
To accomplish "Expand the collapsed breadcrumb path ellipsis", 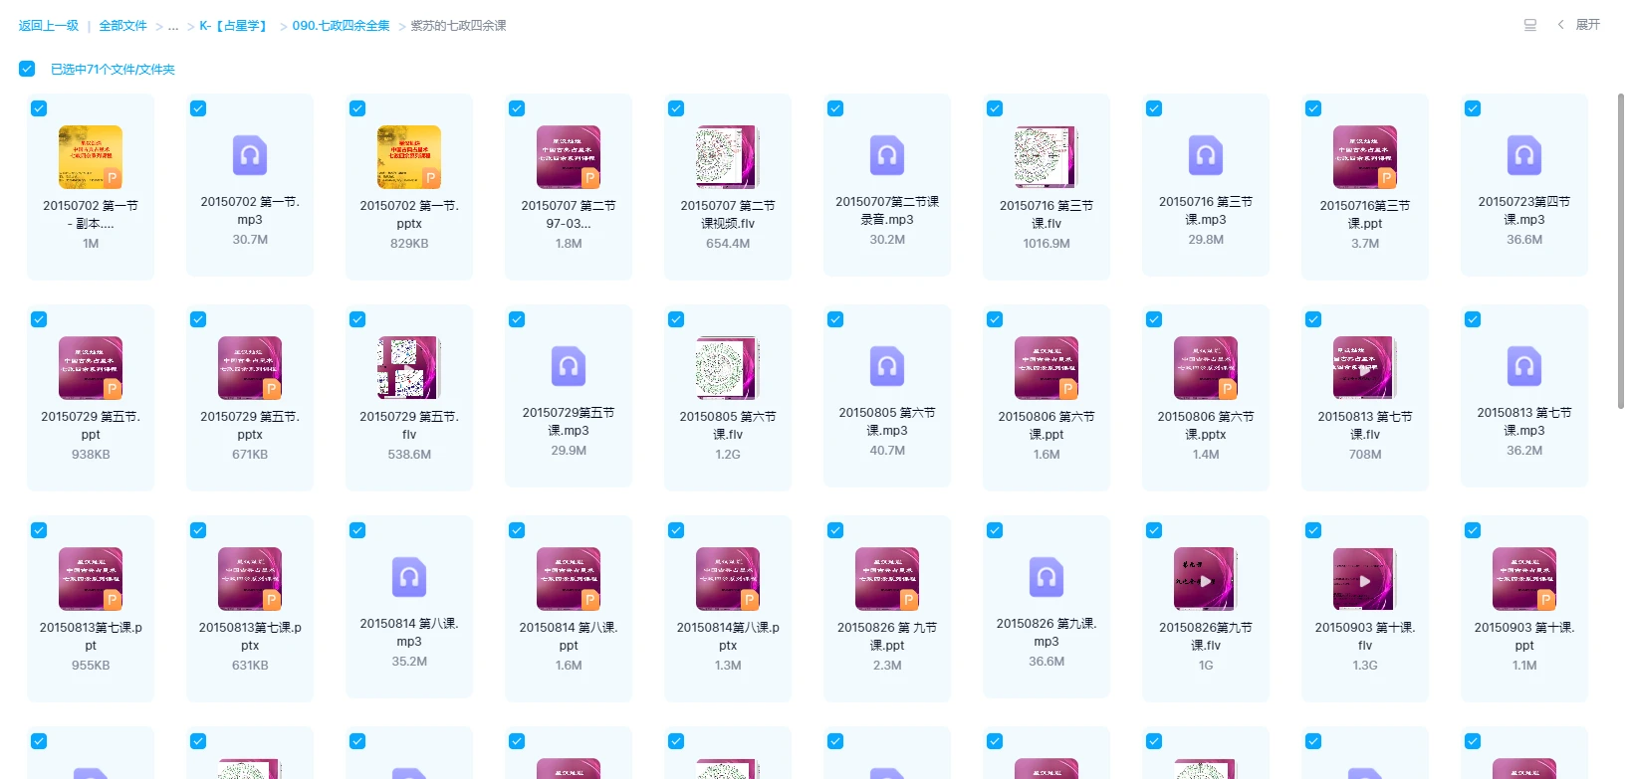I will coord(173,26).
